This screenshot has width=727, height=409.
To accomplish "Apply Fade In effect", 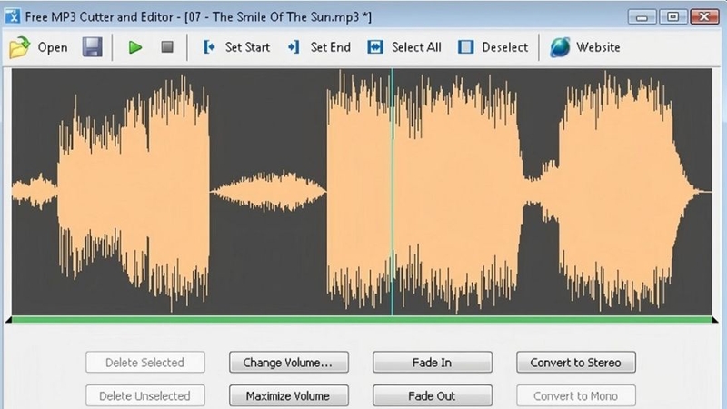I will click(433, 362).
